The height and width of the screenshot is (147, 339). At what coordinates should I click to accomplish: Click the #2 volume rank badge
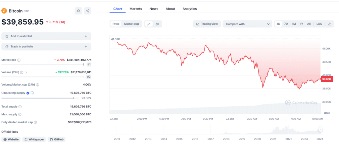point(89,76)
